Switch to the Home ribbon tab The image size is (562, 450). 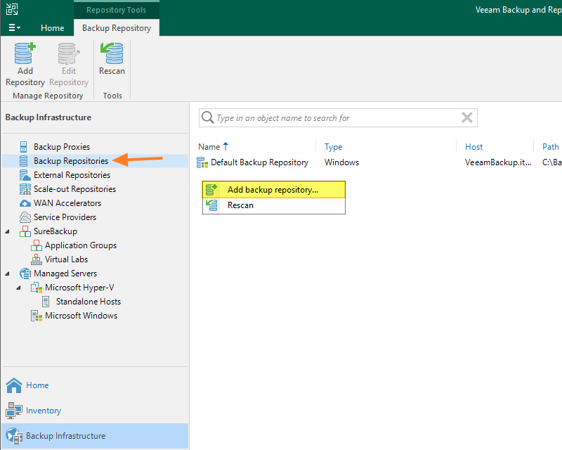[x=52, y=27]
